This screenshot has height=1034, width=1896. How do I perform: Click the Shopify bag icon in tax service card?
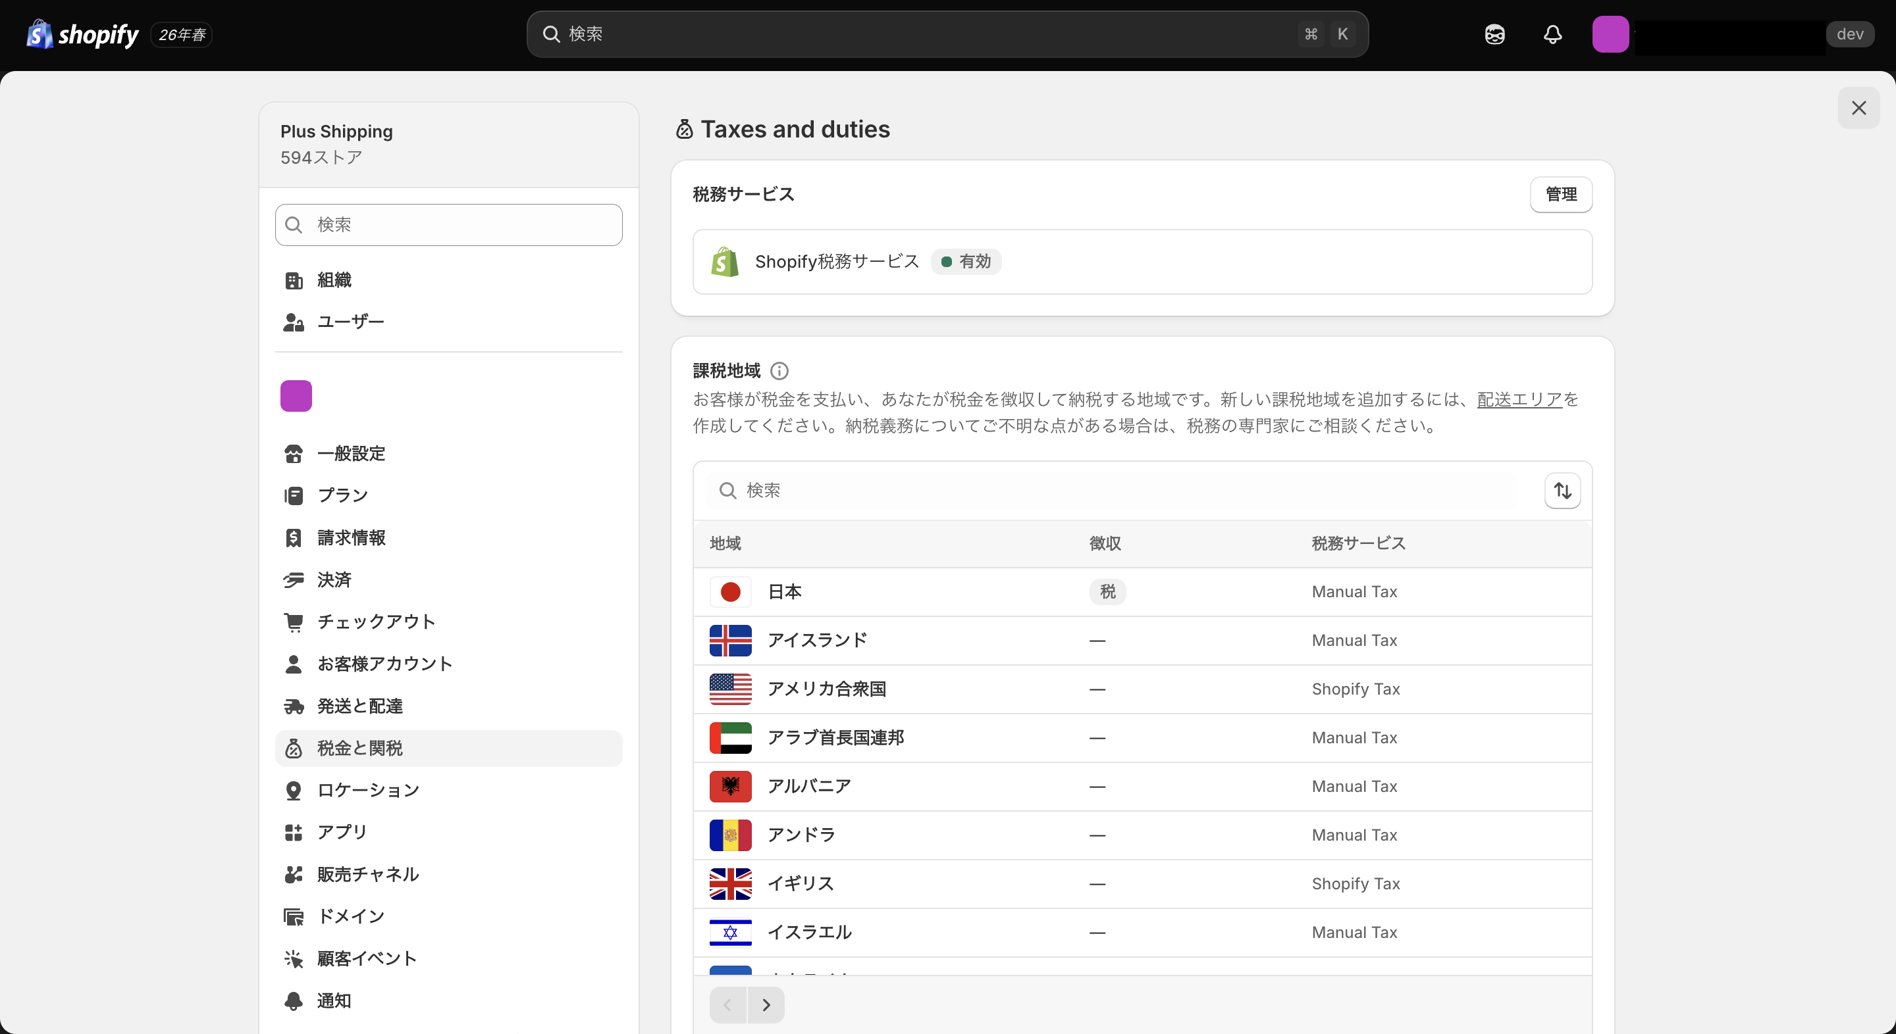point(724,262)
